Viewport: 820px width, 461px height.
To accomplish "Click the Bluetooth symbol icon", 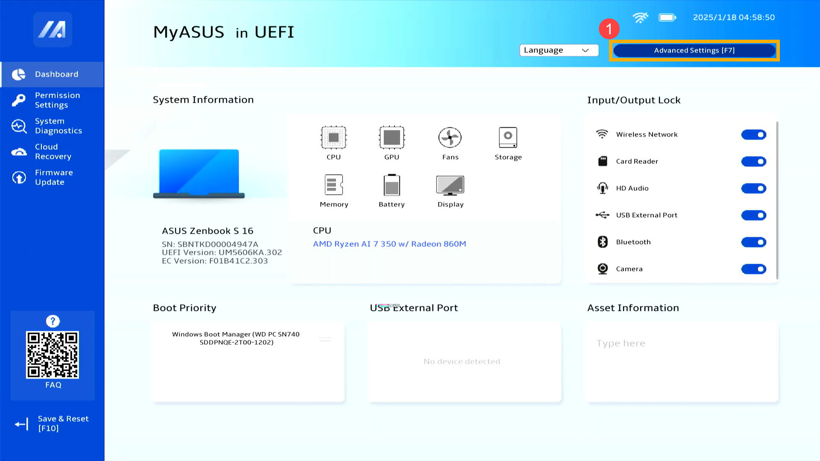I will click(603, 242).
